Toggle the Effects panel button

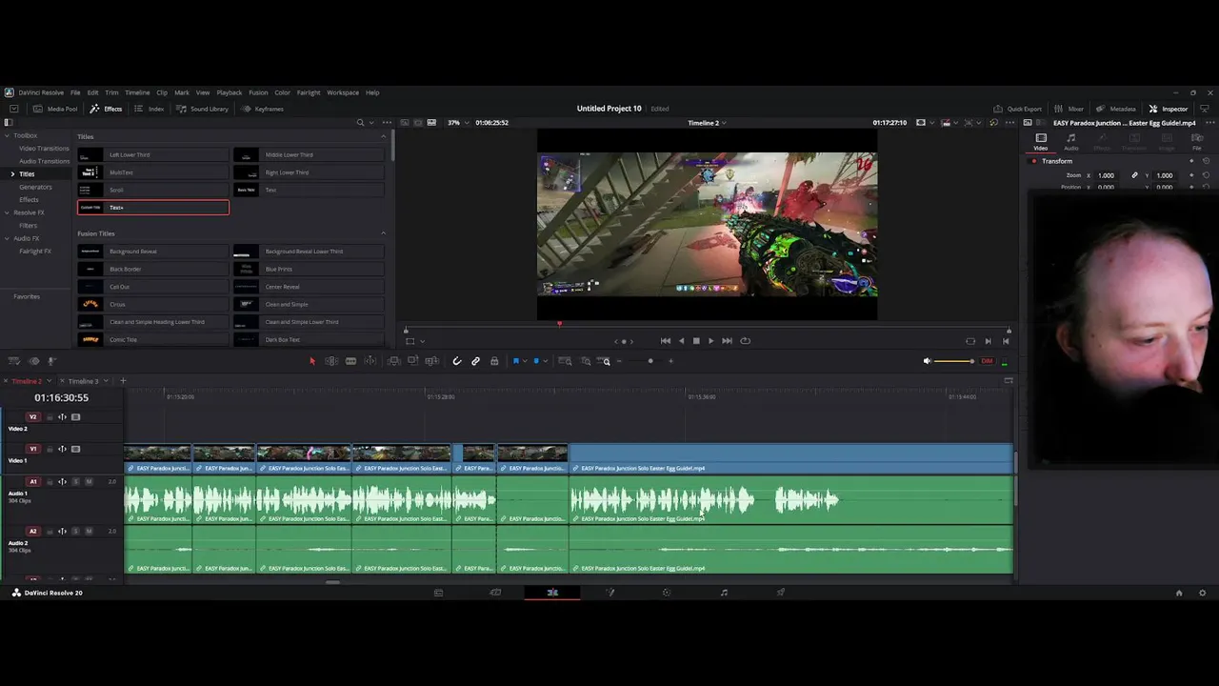tap(106, 109)
